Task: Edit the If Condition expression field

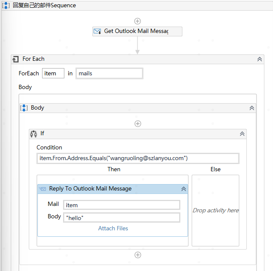Action: (x=138, y=158)
